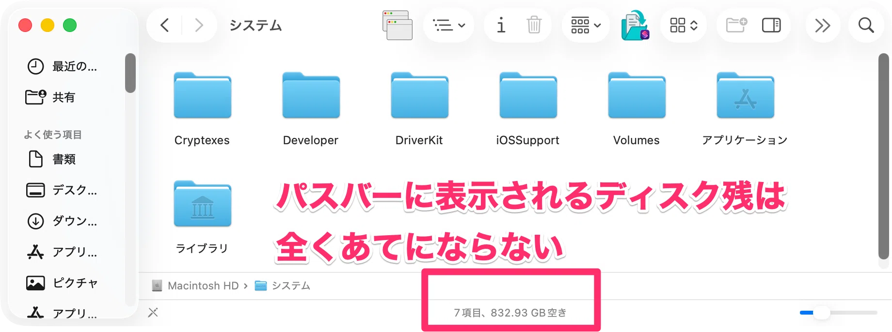This screenshot has width=892, height=332.
Task: Open the group-by grid dropdown
Action: (x=586, y=25)
